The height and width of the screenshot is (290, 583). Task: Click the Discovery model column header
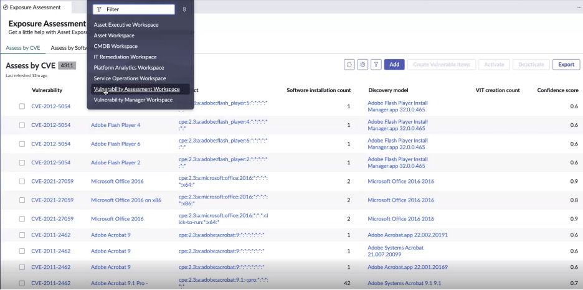388,90
